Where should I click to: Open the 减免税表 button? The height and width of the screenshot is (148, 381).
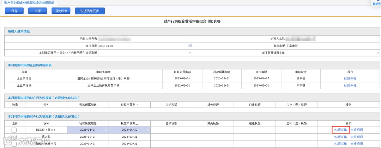click(x=61, y=11)
